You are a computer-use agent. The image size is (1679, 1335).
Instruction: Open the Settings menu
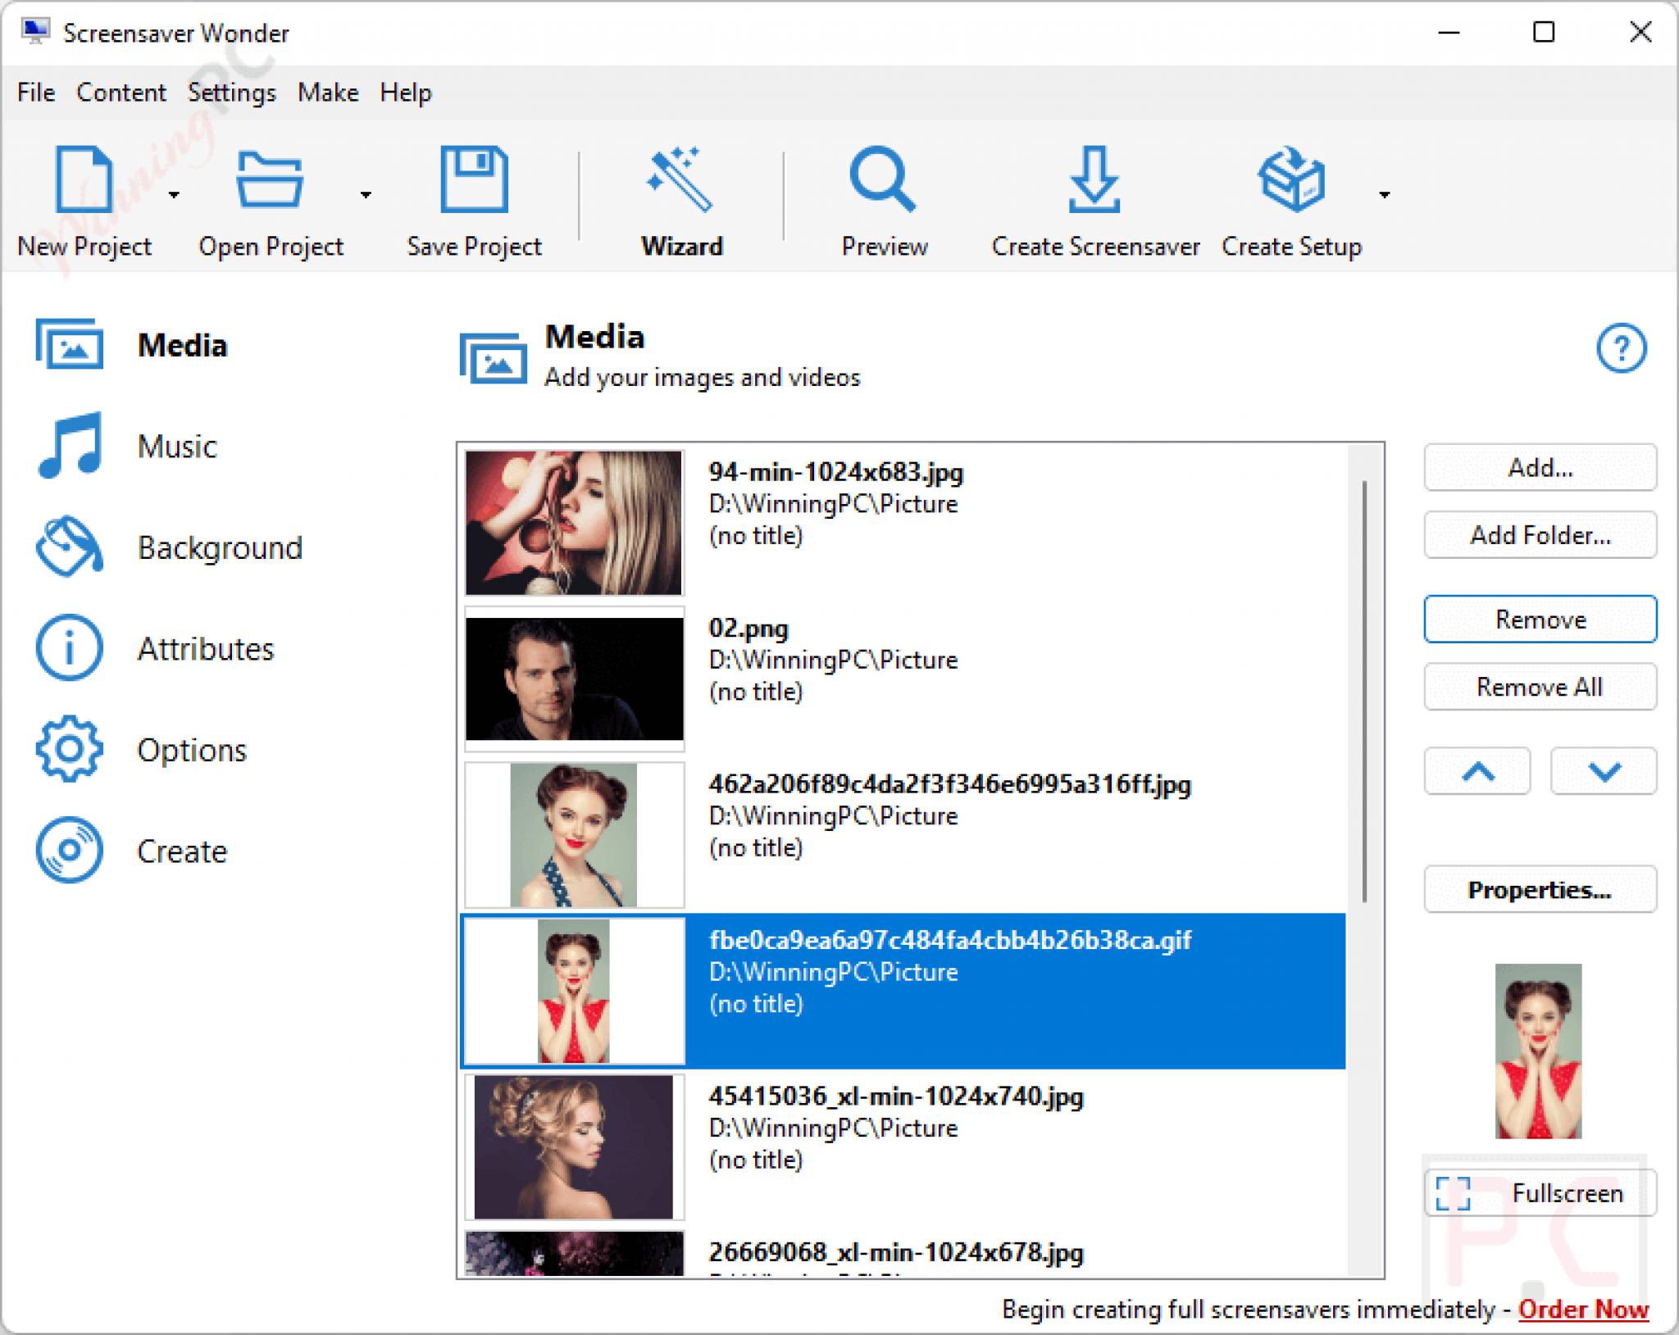(231, 93)
